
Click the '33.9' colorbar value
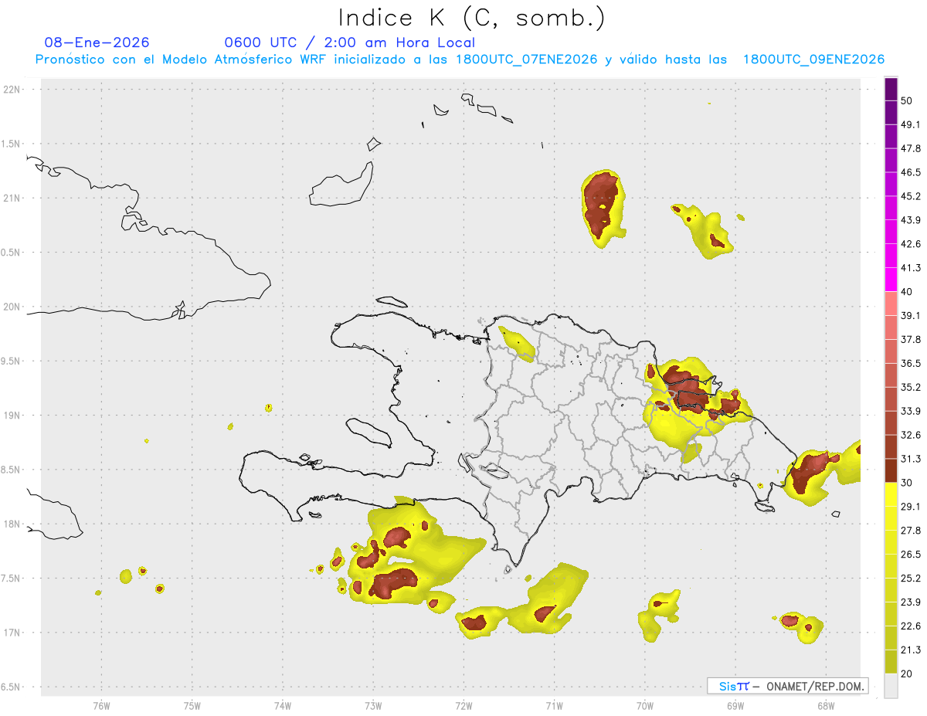911,411
